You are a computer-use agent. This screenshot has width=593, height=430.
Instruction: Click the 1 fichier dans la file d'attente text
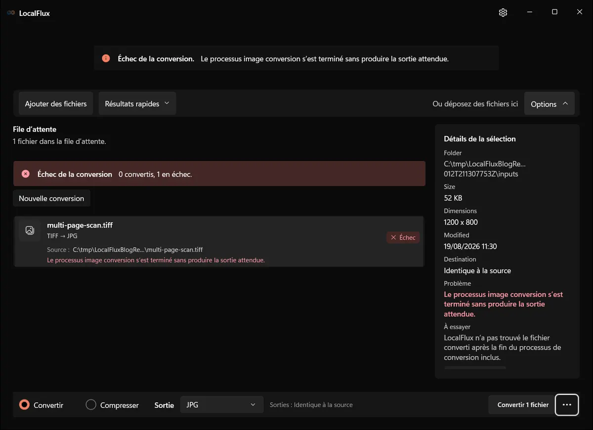click(x=59, y=142)
